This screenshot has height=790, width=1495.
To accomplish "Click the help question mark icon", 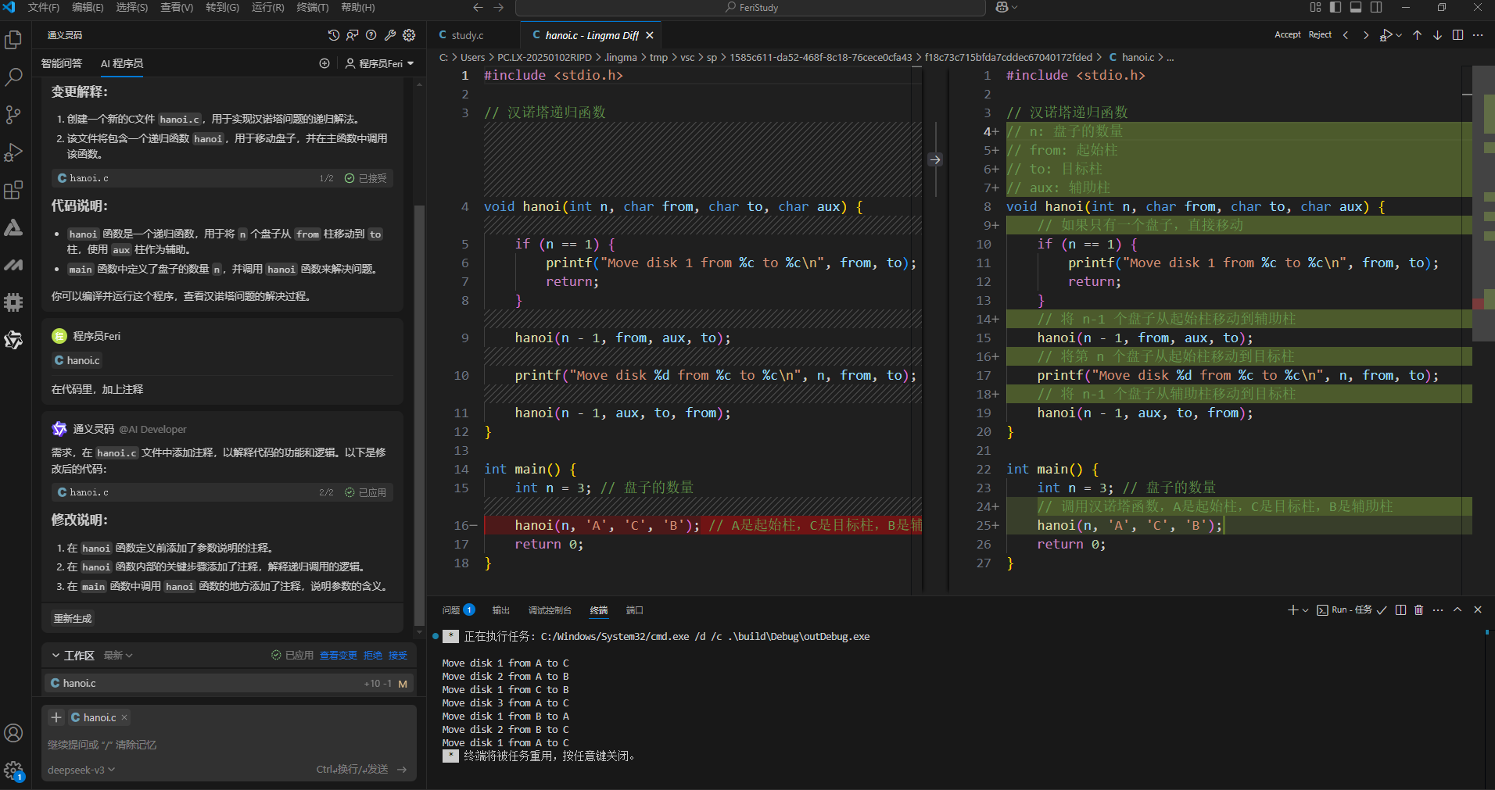I will coord(371,35).
